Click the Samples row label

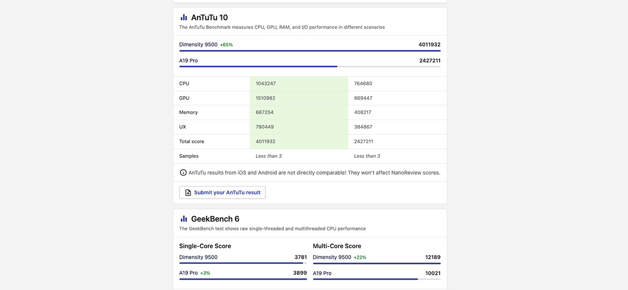(x=189, y=156)
